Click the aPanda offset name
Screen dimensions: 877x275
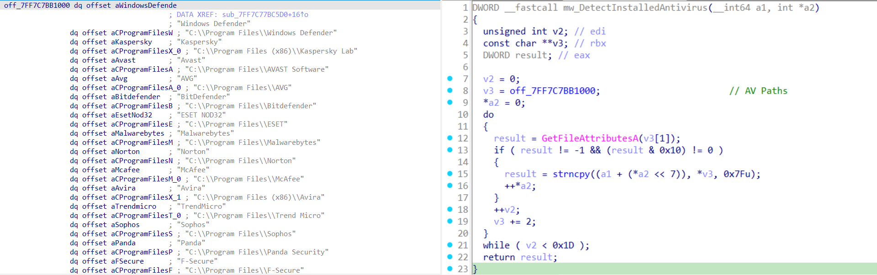[x=123, y=243]
